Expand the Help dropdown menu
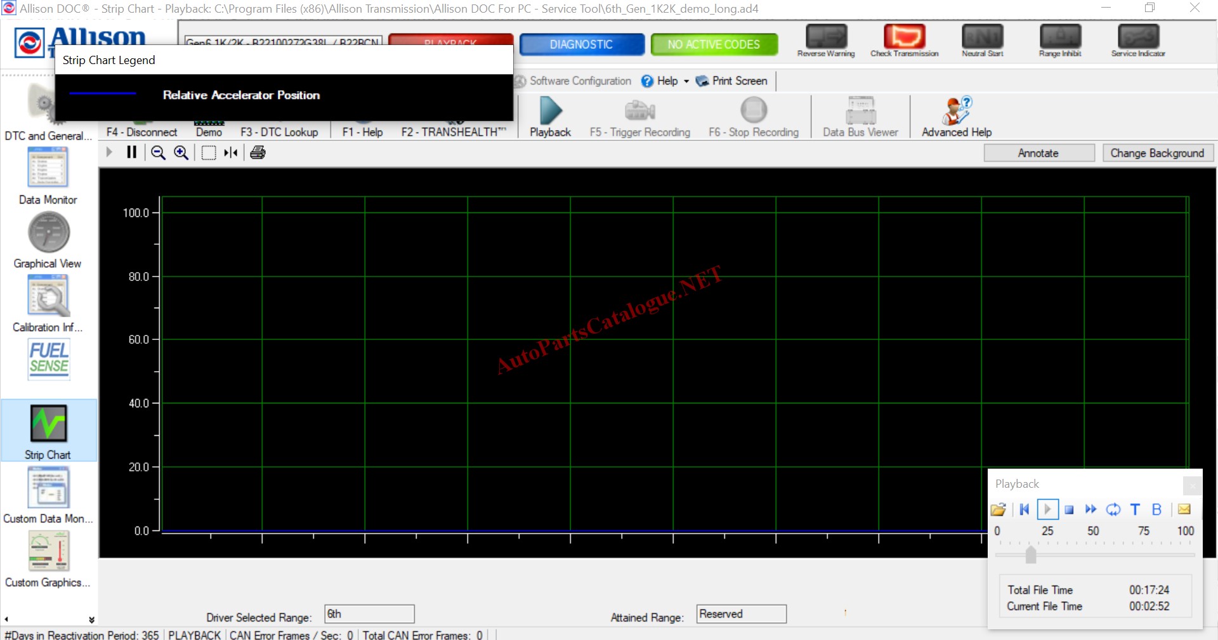The height and width of the screenshot is (640, 1218). tap(686, 81)
